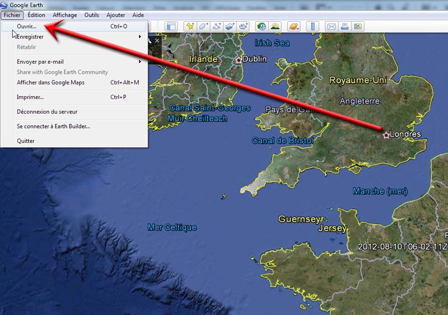Image resolution: width=448 pixels, height=315 pixels.
Task: Open the Aide menu
Action: pos(138,15)
